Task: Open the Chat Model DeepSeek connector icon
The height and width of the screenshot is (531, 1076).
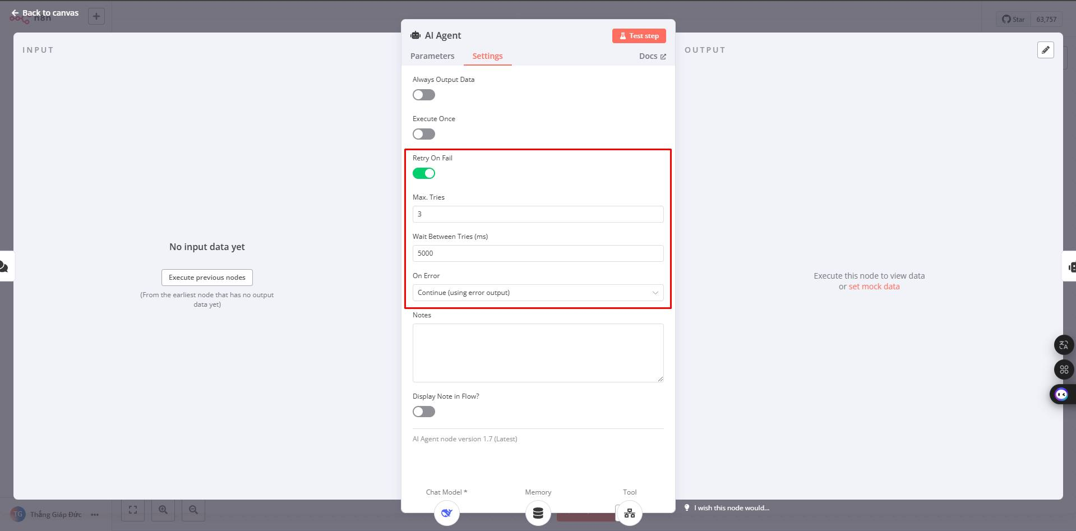Action: pyautogui.click(x=447, y=513)
